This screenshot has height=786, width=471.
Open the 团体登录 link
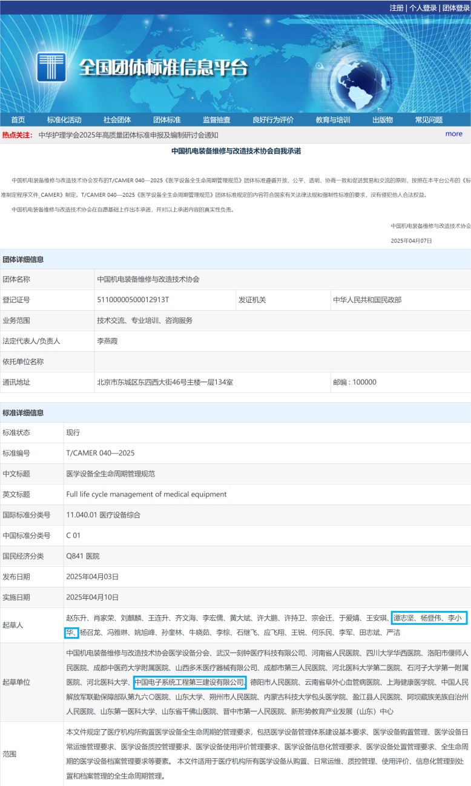point(456,8)
